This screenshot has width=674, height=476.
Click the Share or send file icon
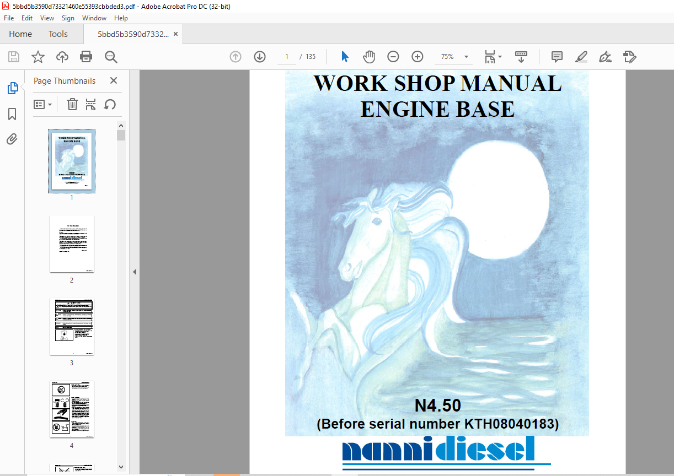pos(629,57)
